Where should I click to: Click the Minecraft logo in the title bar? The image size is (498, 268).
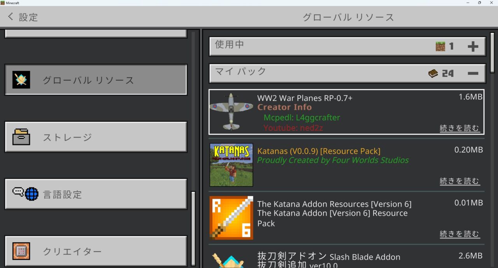[x=3, y=3]
